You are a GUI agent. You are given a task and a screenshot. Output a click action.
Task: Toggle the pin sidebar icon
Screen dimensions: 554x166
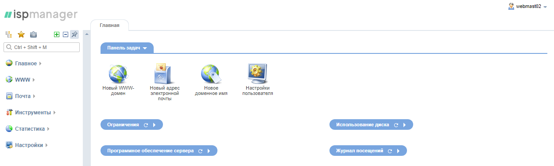(x=74, y=34)
